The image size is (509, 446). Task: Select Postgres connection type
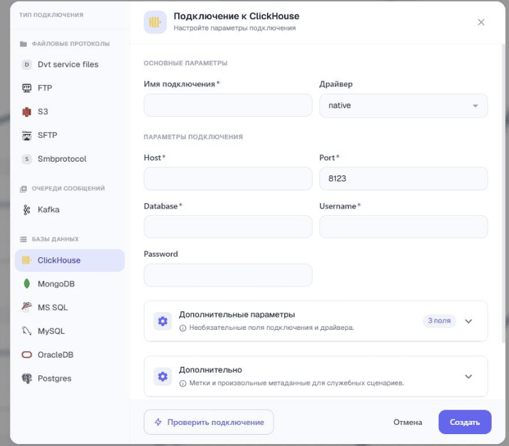69,379
